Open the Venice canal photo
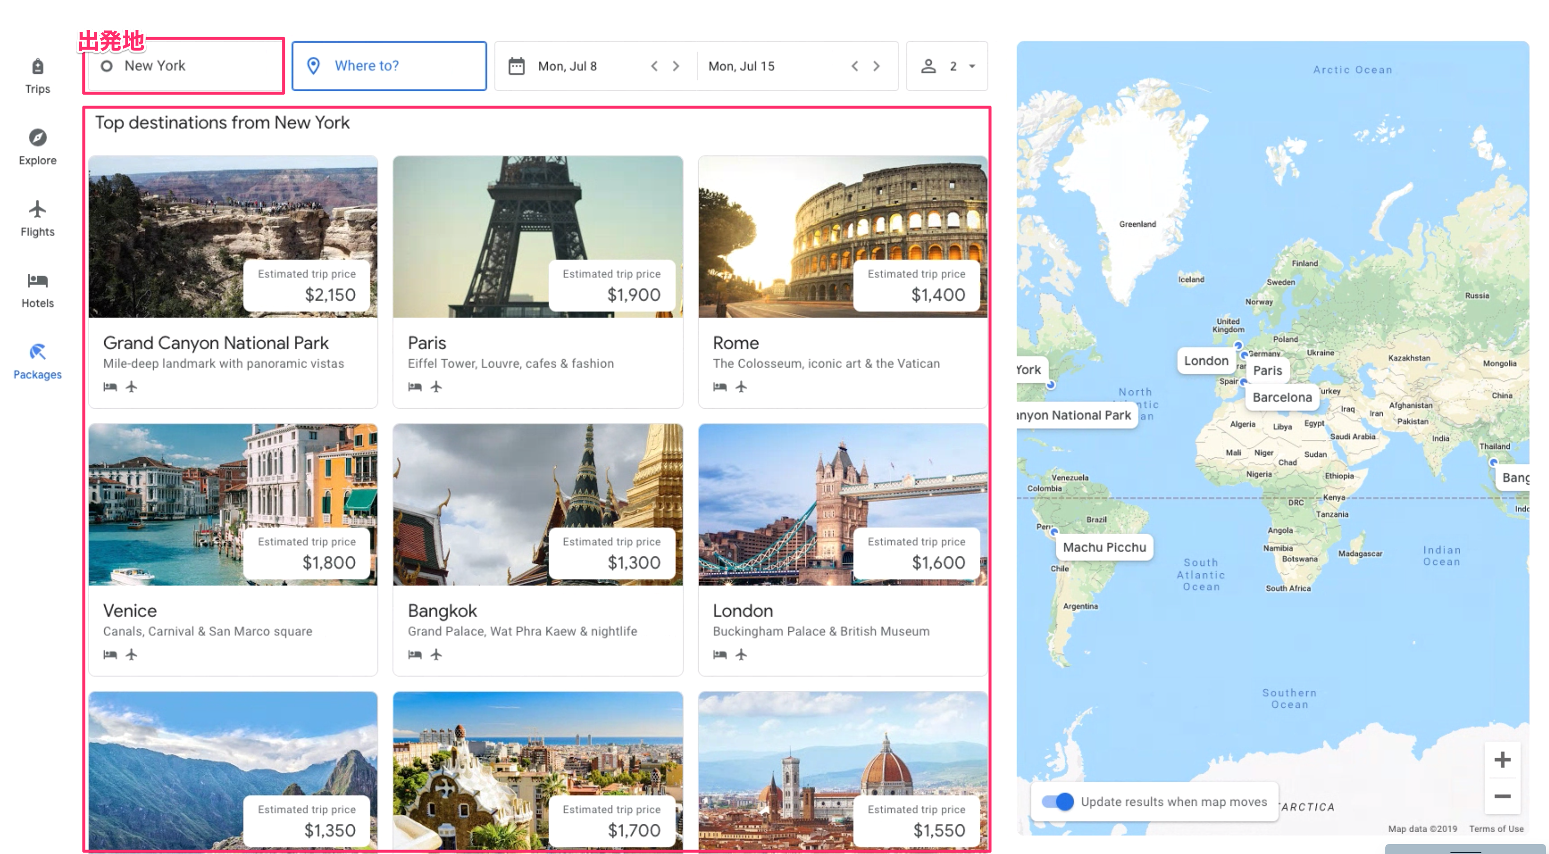This screenshot has height=854, width=1549. (x=233, y=505)
